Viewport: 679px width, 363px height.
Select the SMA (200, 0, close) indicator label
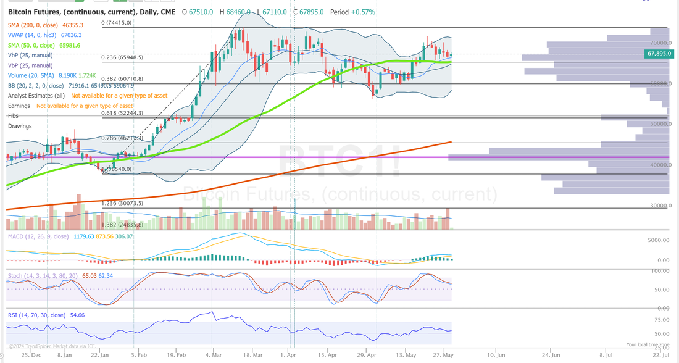(33, 25)
